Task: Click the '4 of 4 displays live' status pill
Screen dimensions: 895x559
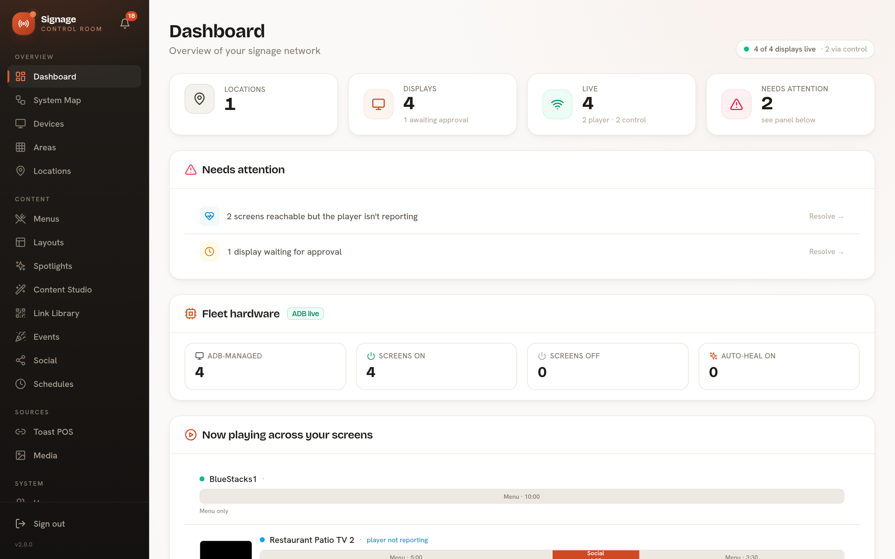Action: tap(805, 49)
